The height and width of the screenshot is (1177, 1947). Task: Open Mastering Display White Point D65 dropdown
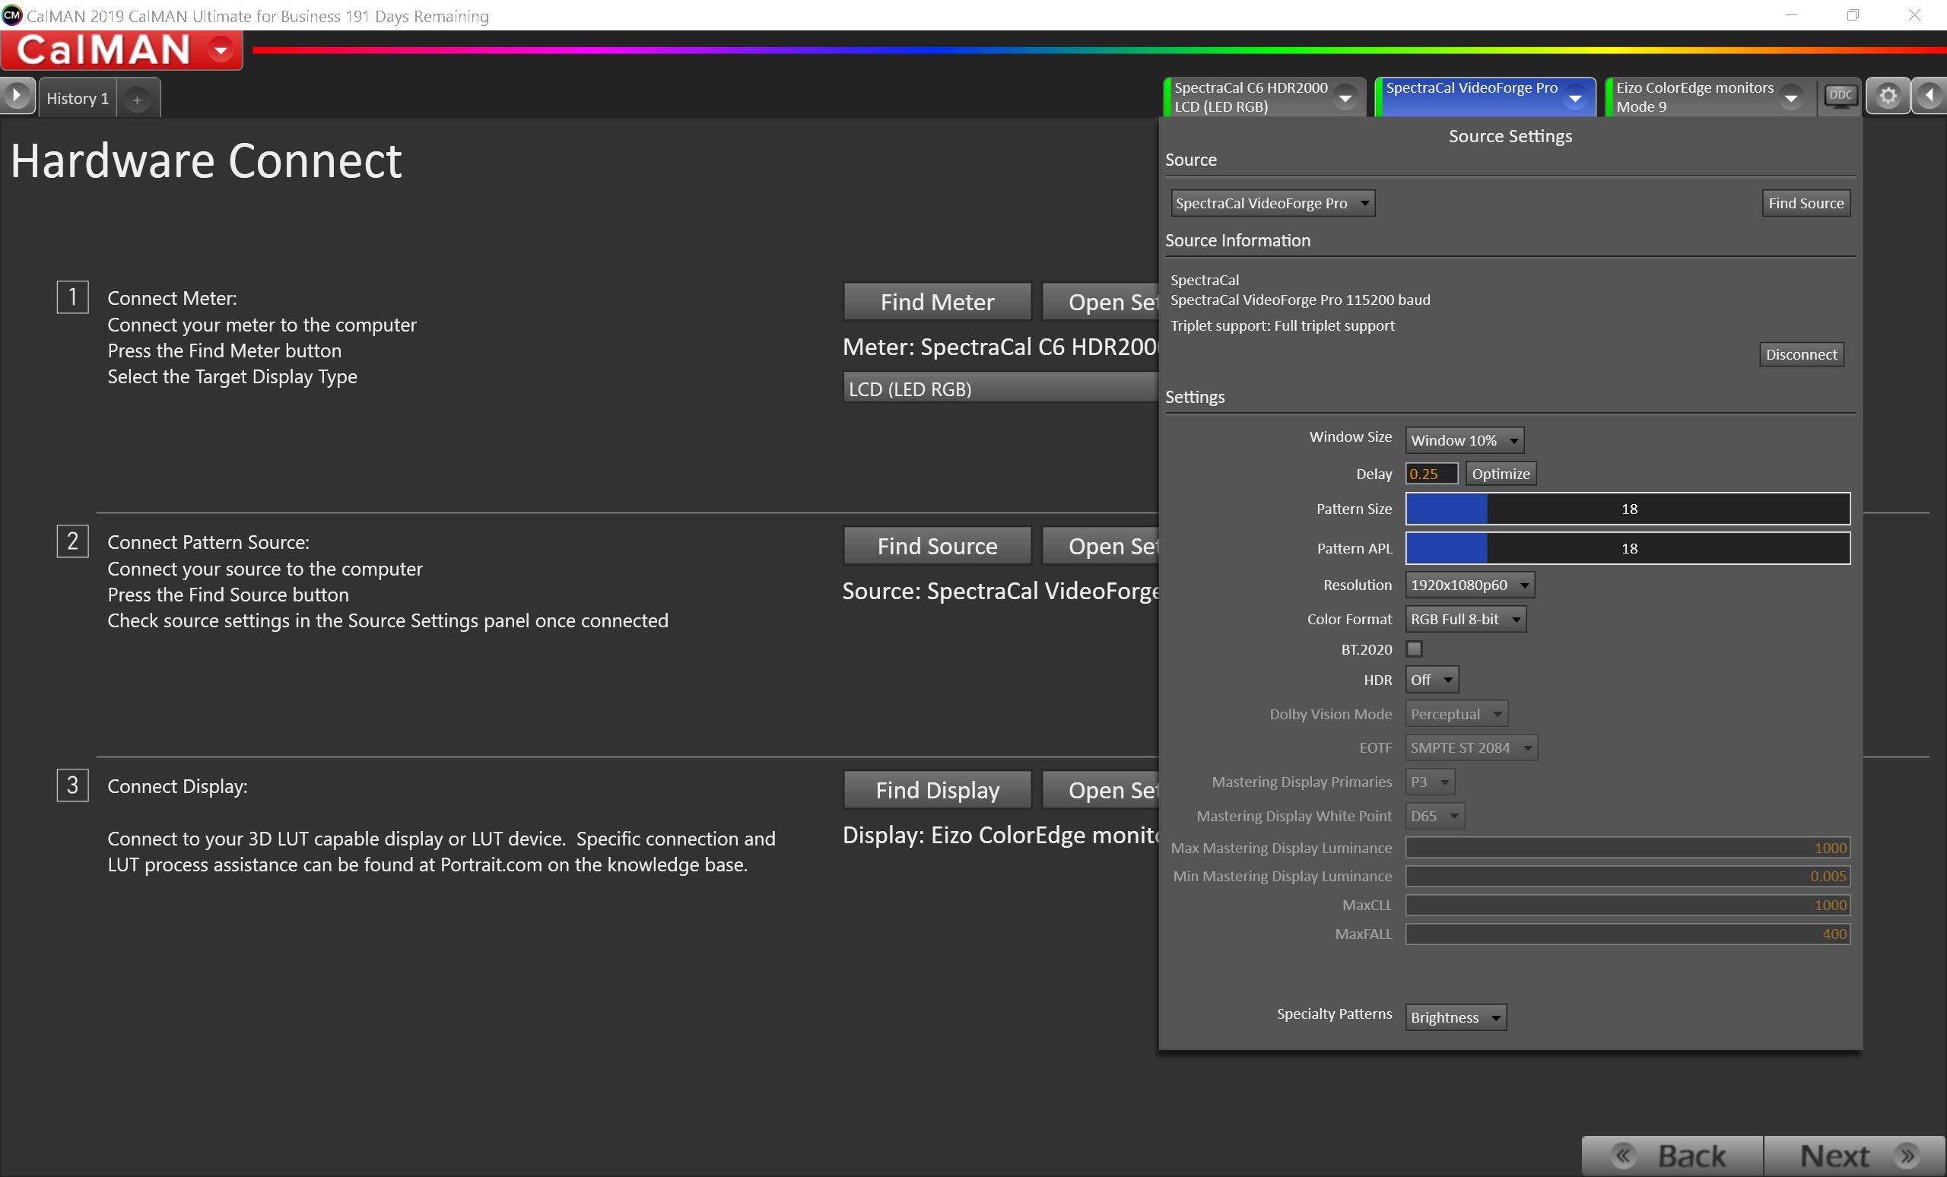[x=1434, y=816]
